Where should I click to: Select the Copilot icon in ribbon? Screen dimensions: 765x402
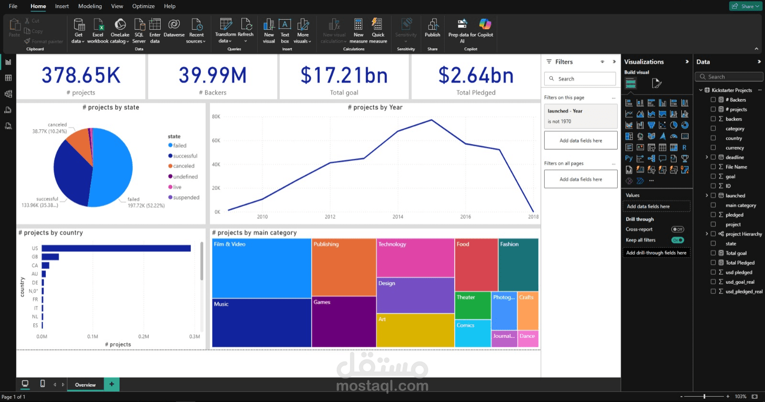[485, 24]
